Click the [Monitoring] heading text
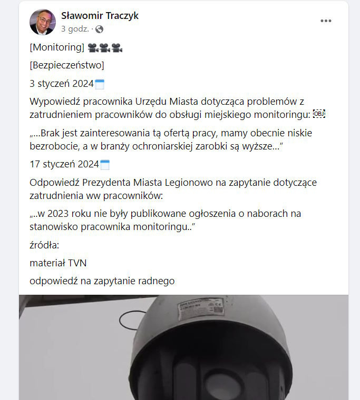Viewport: 360px width, 400px height. (x=57, y=47)
